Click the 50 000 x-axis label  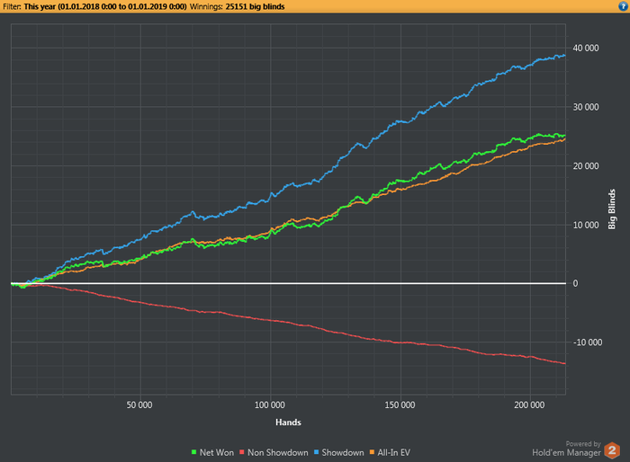pos(139,405)
